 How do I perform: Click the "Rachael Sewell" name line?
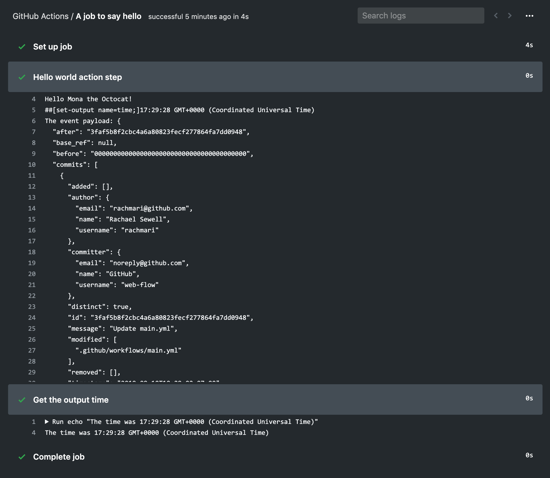click(123, 219)
